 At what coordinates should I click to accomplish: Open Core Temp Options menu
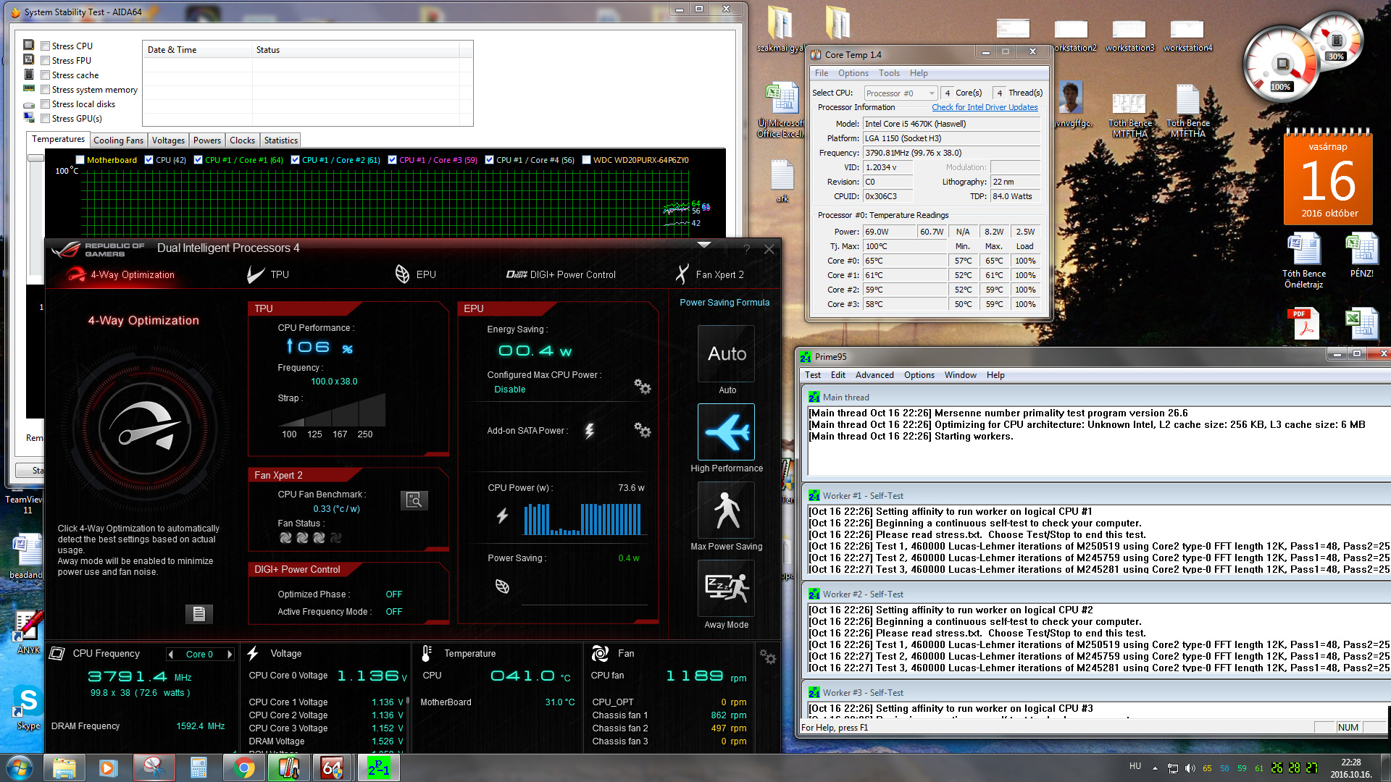[853, 73]
